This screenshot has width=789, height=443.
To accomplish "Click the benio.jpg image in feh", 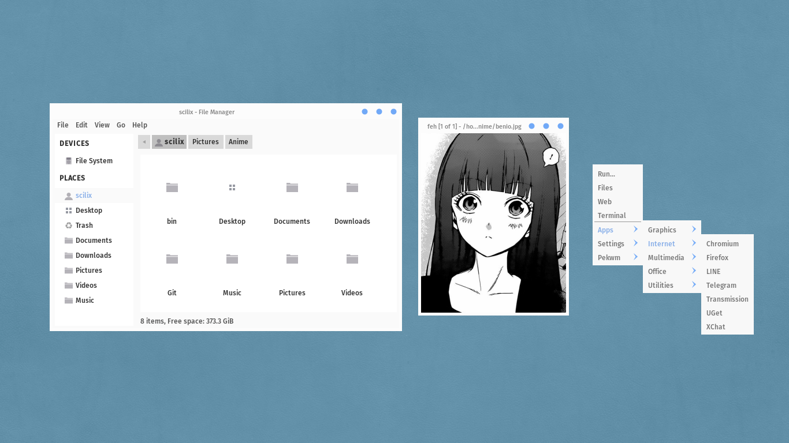I will pyautogui.click(x=493, y=223).
